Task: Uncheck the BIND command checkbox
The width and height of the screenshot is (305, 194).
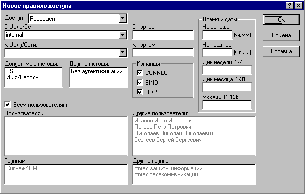Action: [x=140, y=82]
